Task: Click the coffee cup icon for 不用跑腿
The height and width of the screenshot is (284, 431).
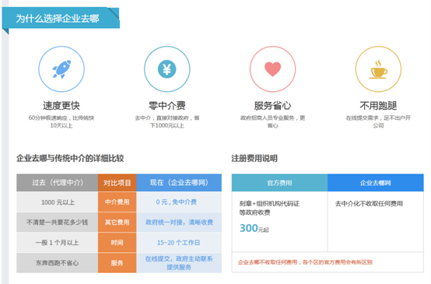Action: coord(378,69)
